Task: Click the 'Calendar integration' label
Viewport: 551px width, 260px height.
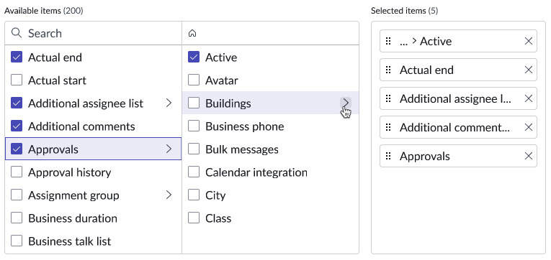Action: pyautogui.click(x=256, y=172)
